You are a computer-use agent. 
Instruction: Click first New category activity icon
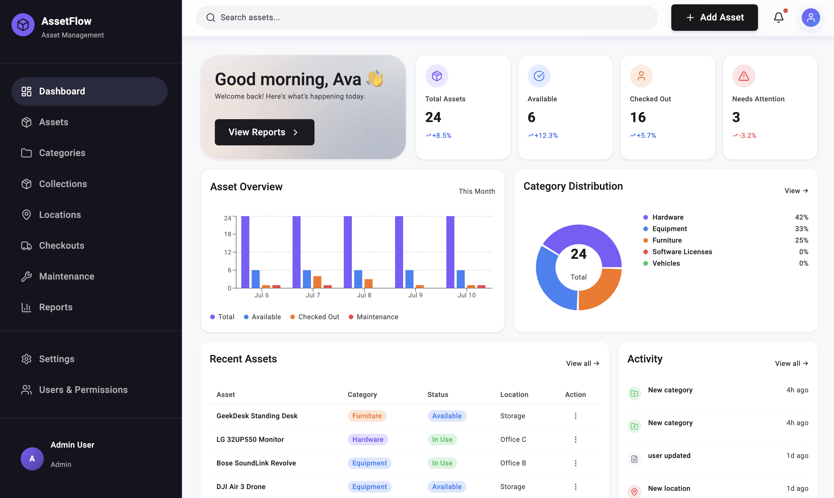pos(634,393)
